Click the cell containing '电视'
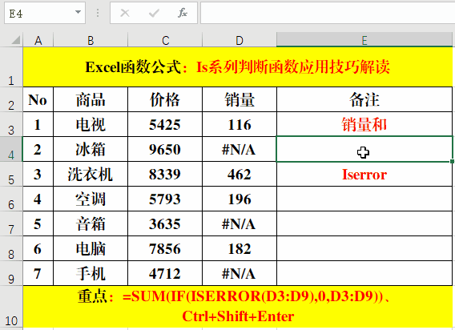This screenshot has width=455, height=330. [x=91, y=124]
